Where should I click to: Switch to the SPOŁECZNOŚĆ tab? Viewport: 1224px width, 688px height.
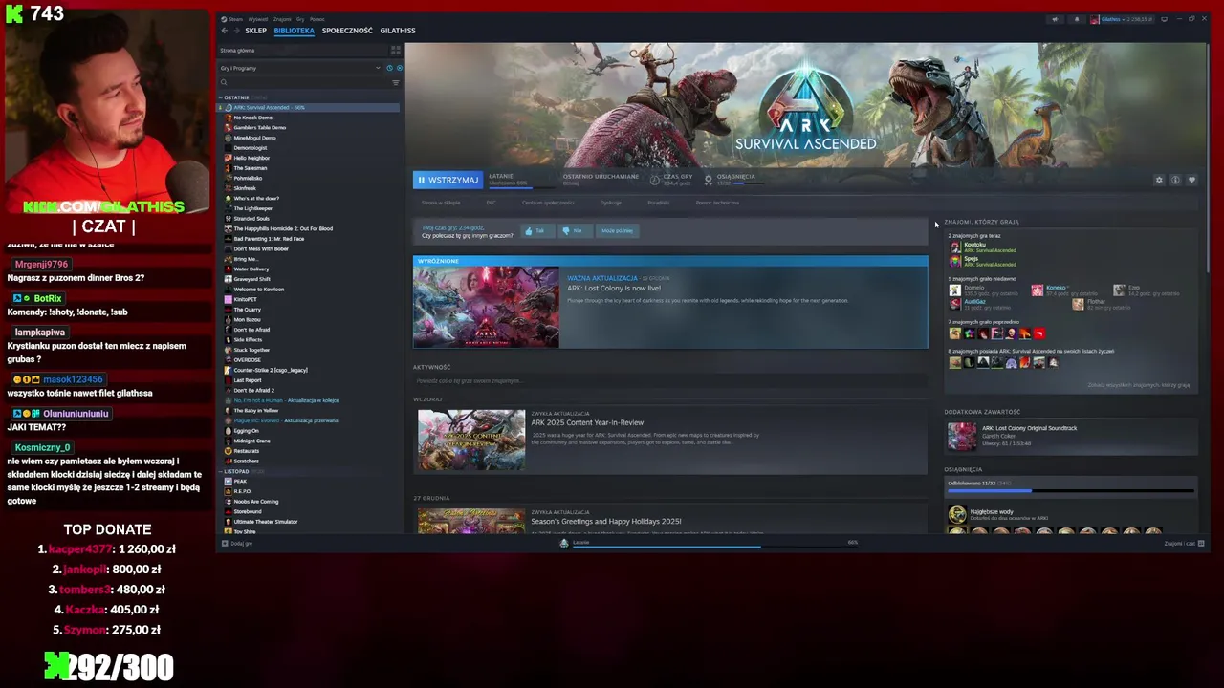pos(347,31)
